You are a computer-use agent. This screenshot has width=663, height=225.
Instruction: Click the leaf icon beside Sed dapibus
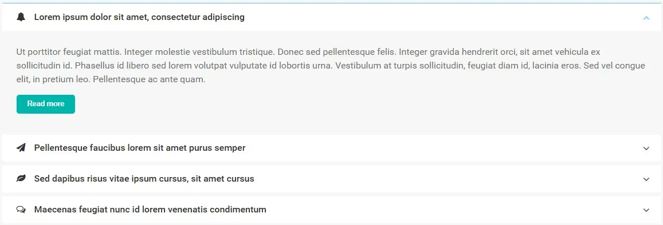(21, 179)
